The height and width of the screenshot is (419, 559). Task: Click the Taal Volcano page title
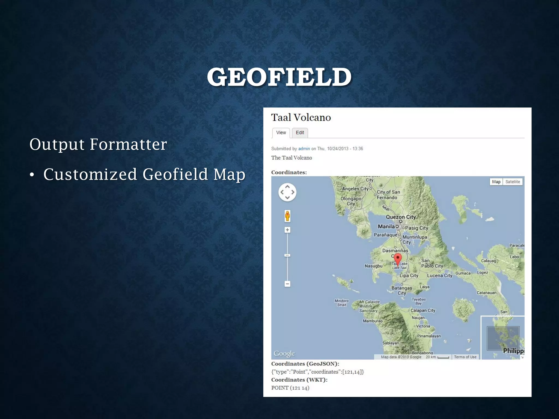pyautogui.click(x=301, y=118)
